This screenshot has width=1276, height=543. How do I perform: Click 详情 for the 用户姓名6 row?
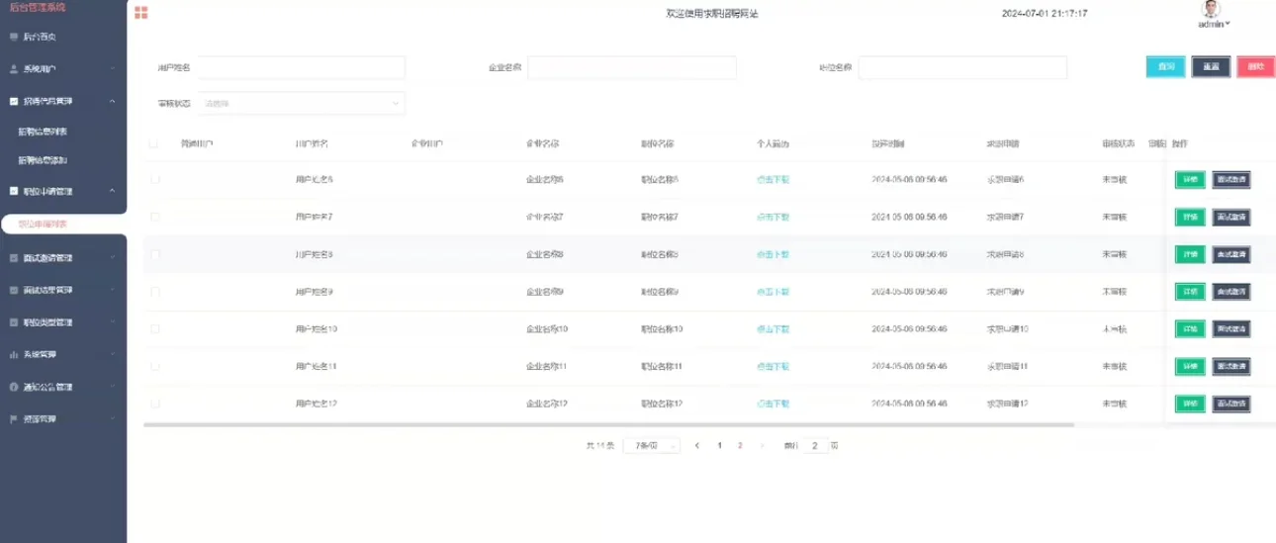(x=1190, y=179)
